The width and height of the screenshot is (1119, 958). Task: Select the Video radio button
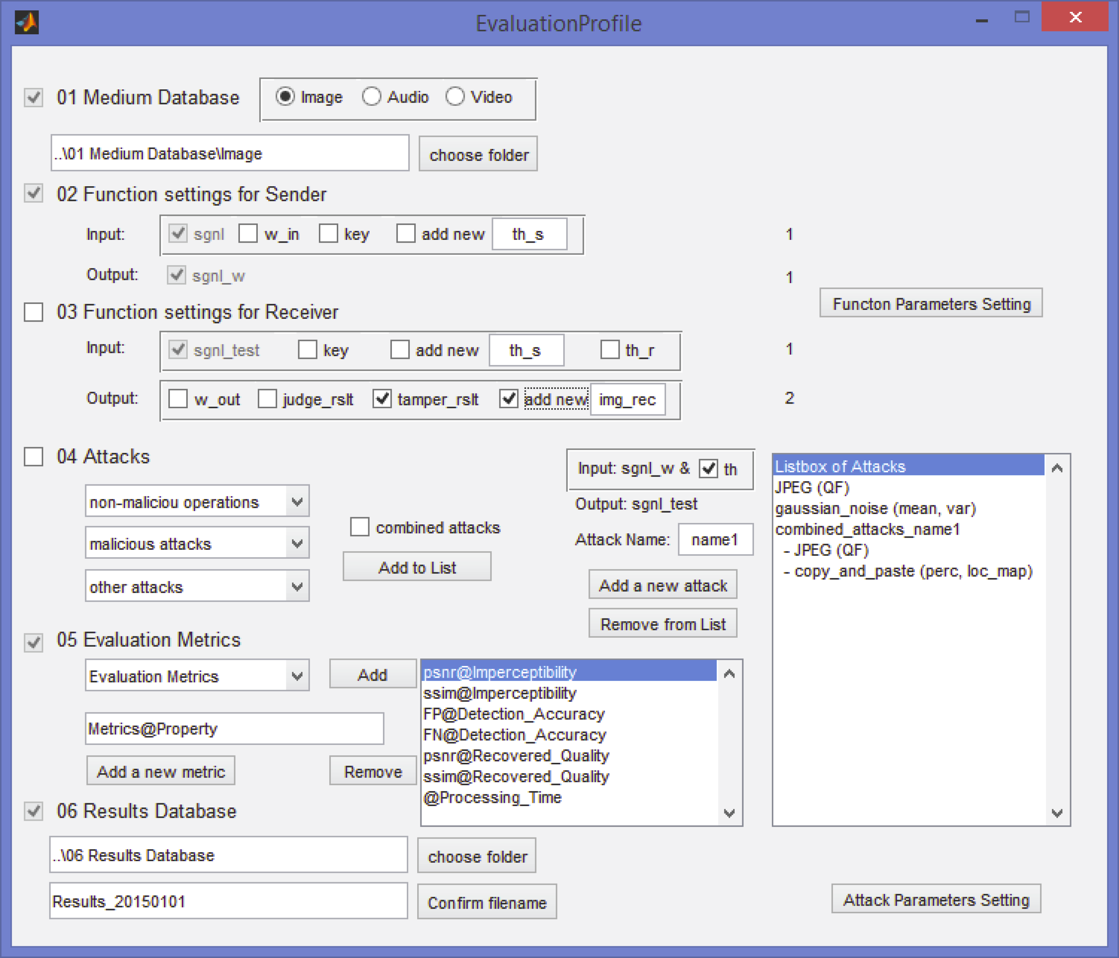tap(455, 97)
